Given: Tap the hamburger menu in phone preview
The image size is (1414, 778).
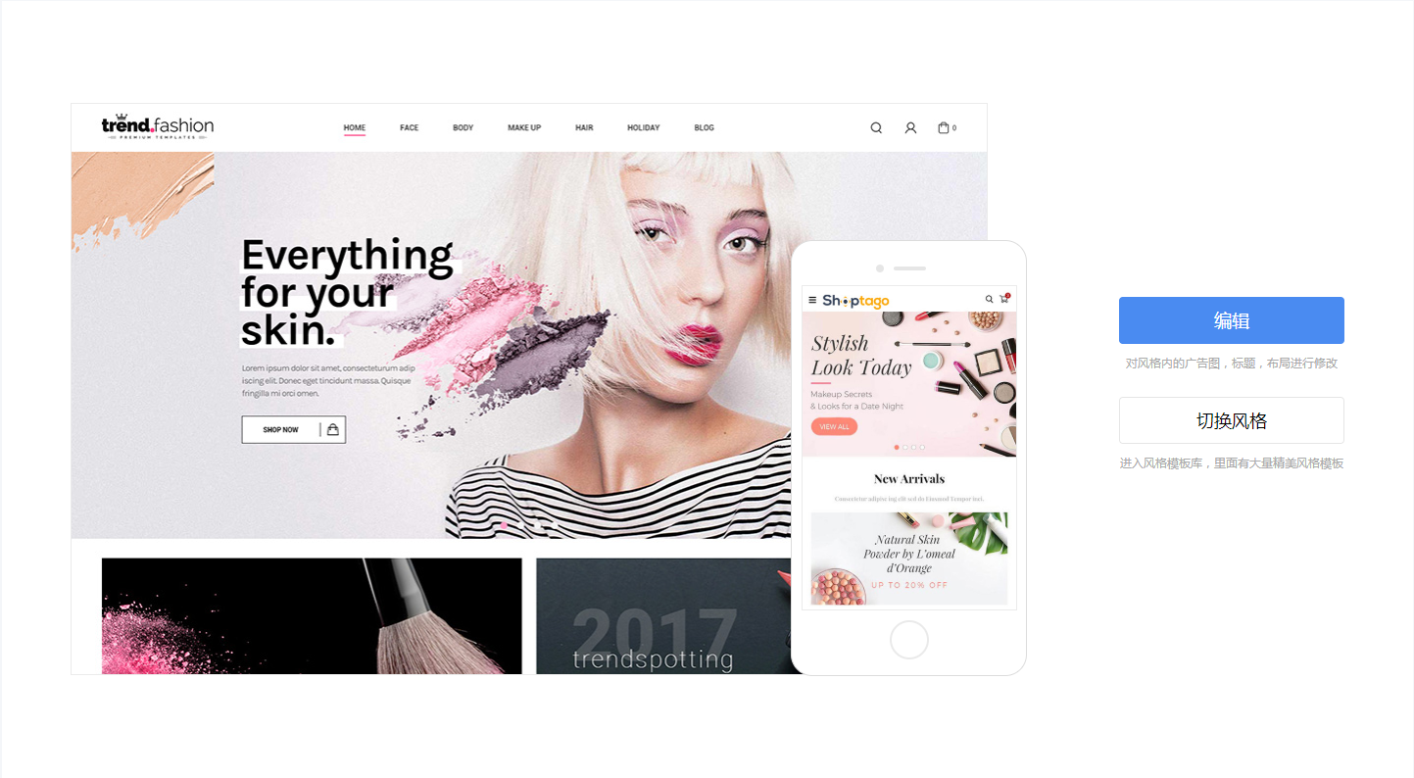Looking at the screenshot, I should point(812,300).
